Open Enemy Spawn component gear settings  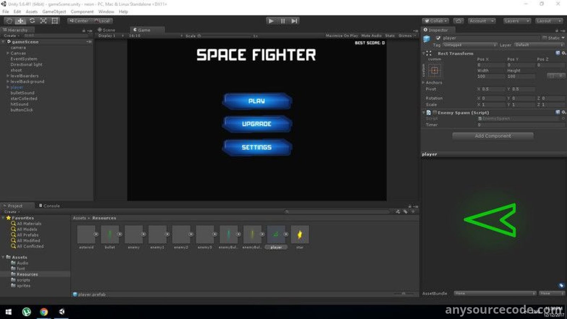click(x=563, y=112)
